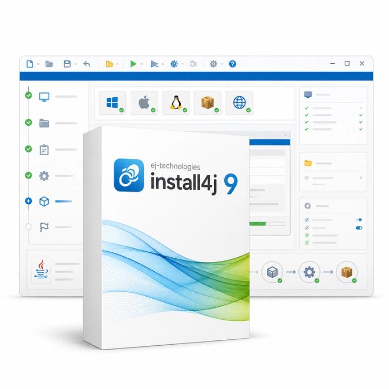Expand the chevron in the folder panel row
389x389 pixels.
click(361, 178)
